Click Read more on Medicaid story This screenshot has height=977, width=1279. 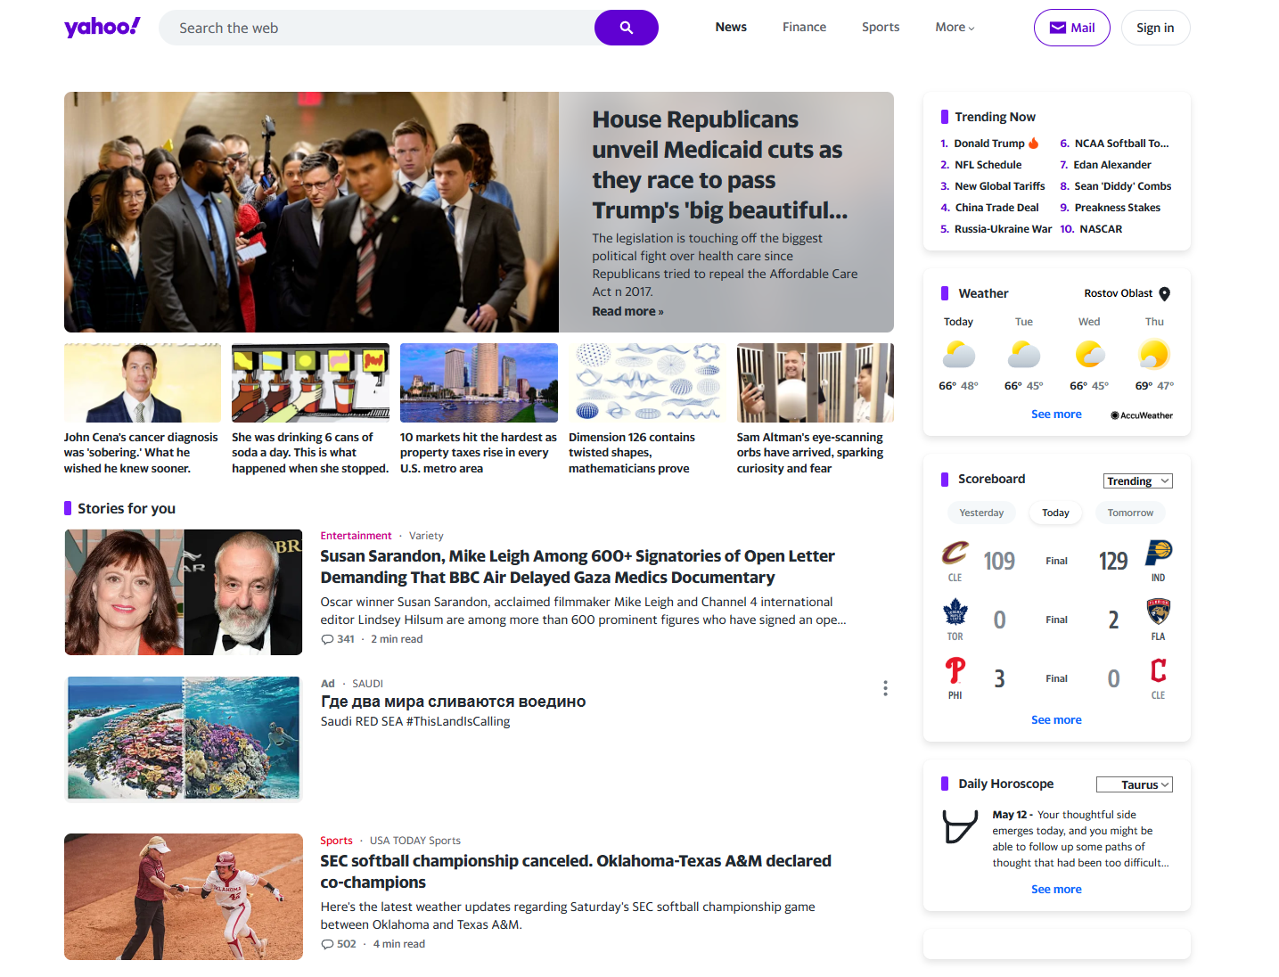[627, 311]
